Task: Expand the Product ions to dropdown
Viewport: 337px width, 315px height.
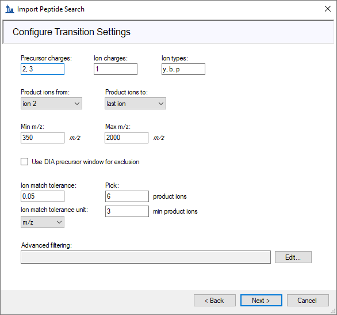Action: (135, 104)
